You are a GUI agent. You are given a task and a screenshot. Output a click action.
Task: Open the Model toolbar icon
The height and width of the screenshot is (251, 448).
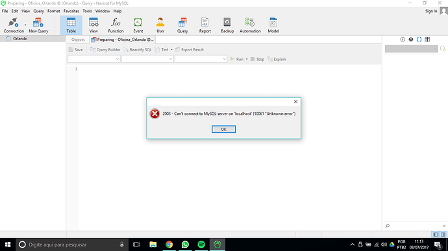tap(273, 25)
